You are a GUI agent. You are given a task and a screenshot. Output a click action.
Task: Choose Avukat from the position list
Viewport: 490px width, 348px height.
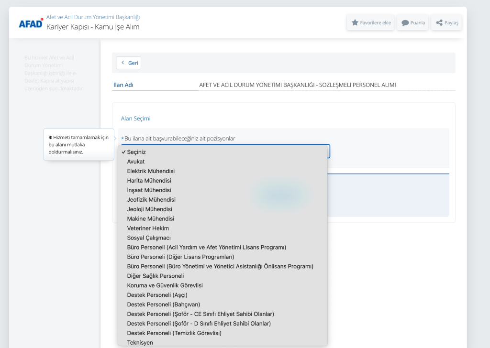tap(136, 162)
